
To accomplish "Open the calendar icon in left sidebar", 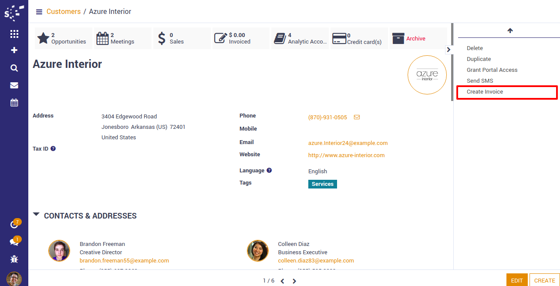I will tap(14, 103).
